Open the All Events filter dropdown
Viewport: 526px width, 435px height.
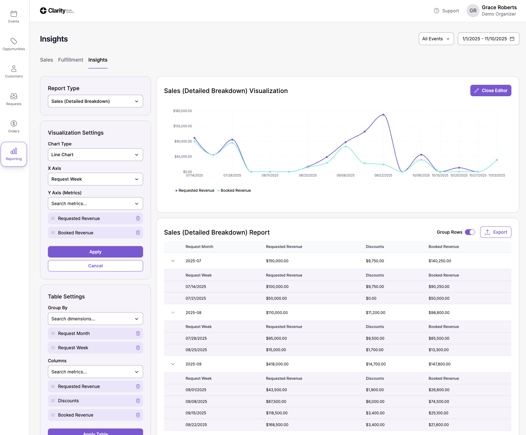(x=436, y=39)
